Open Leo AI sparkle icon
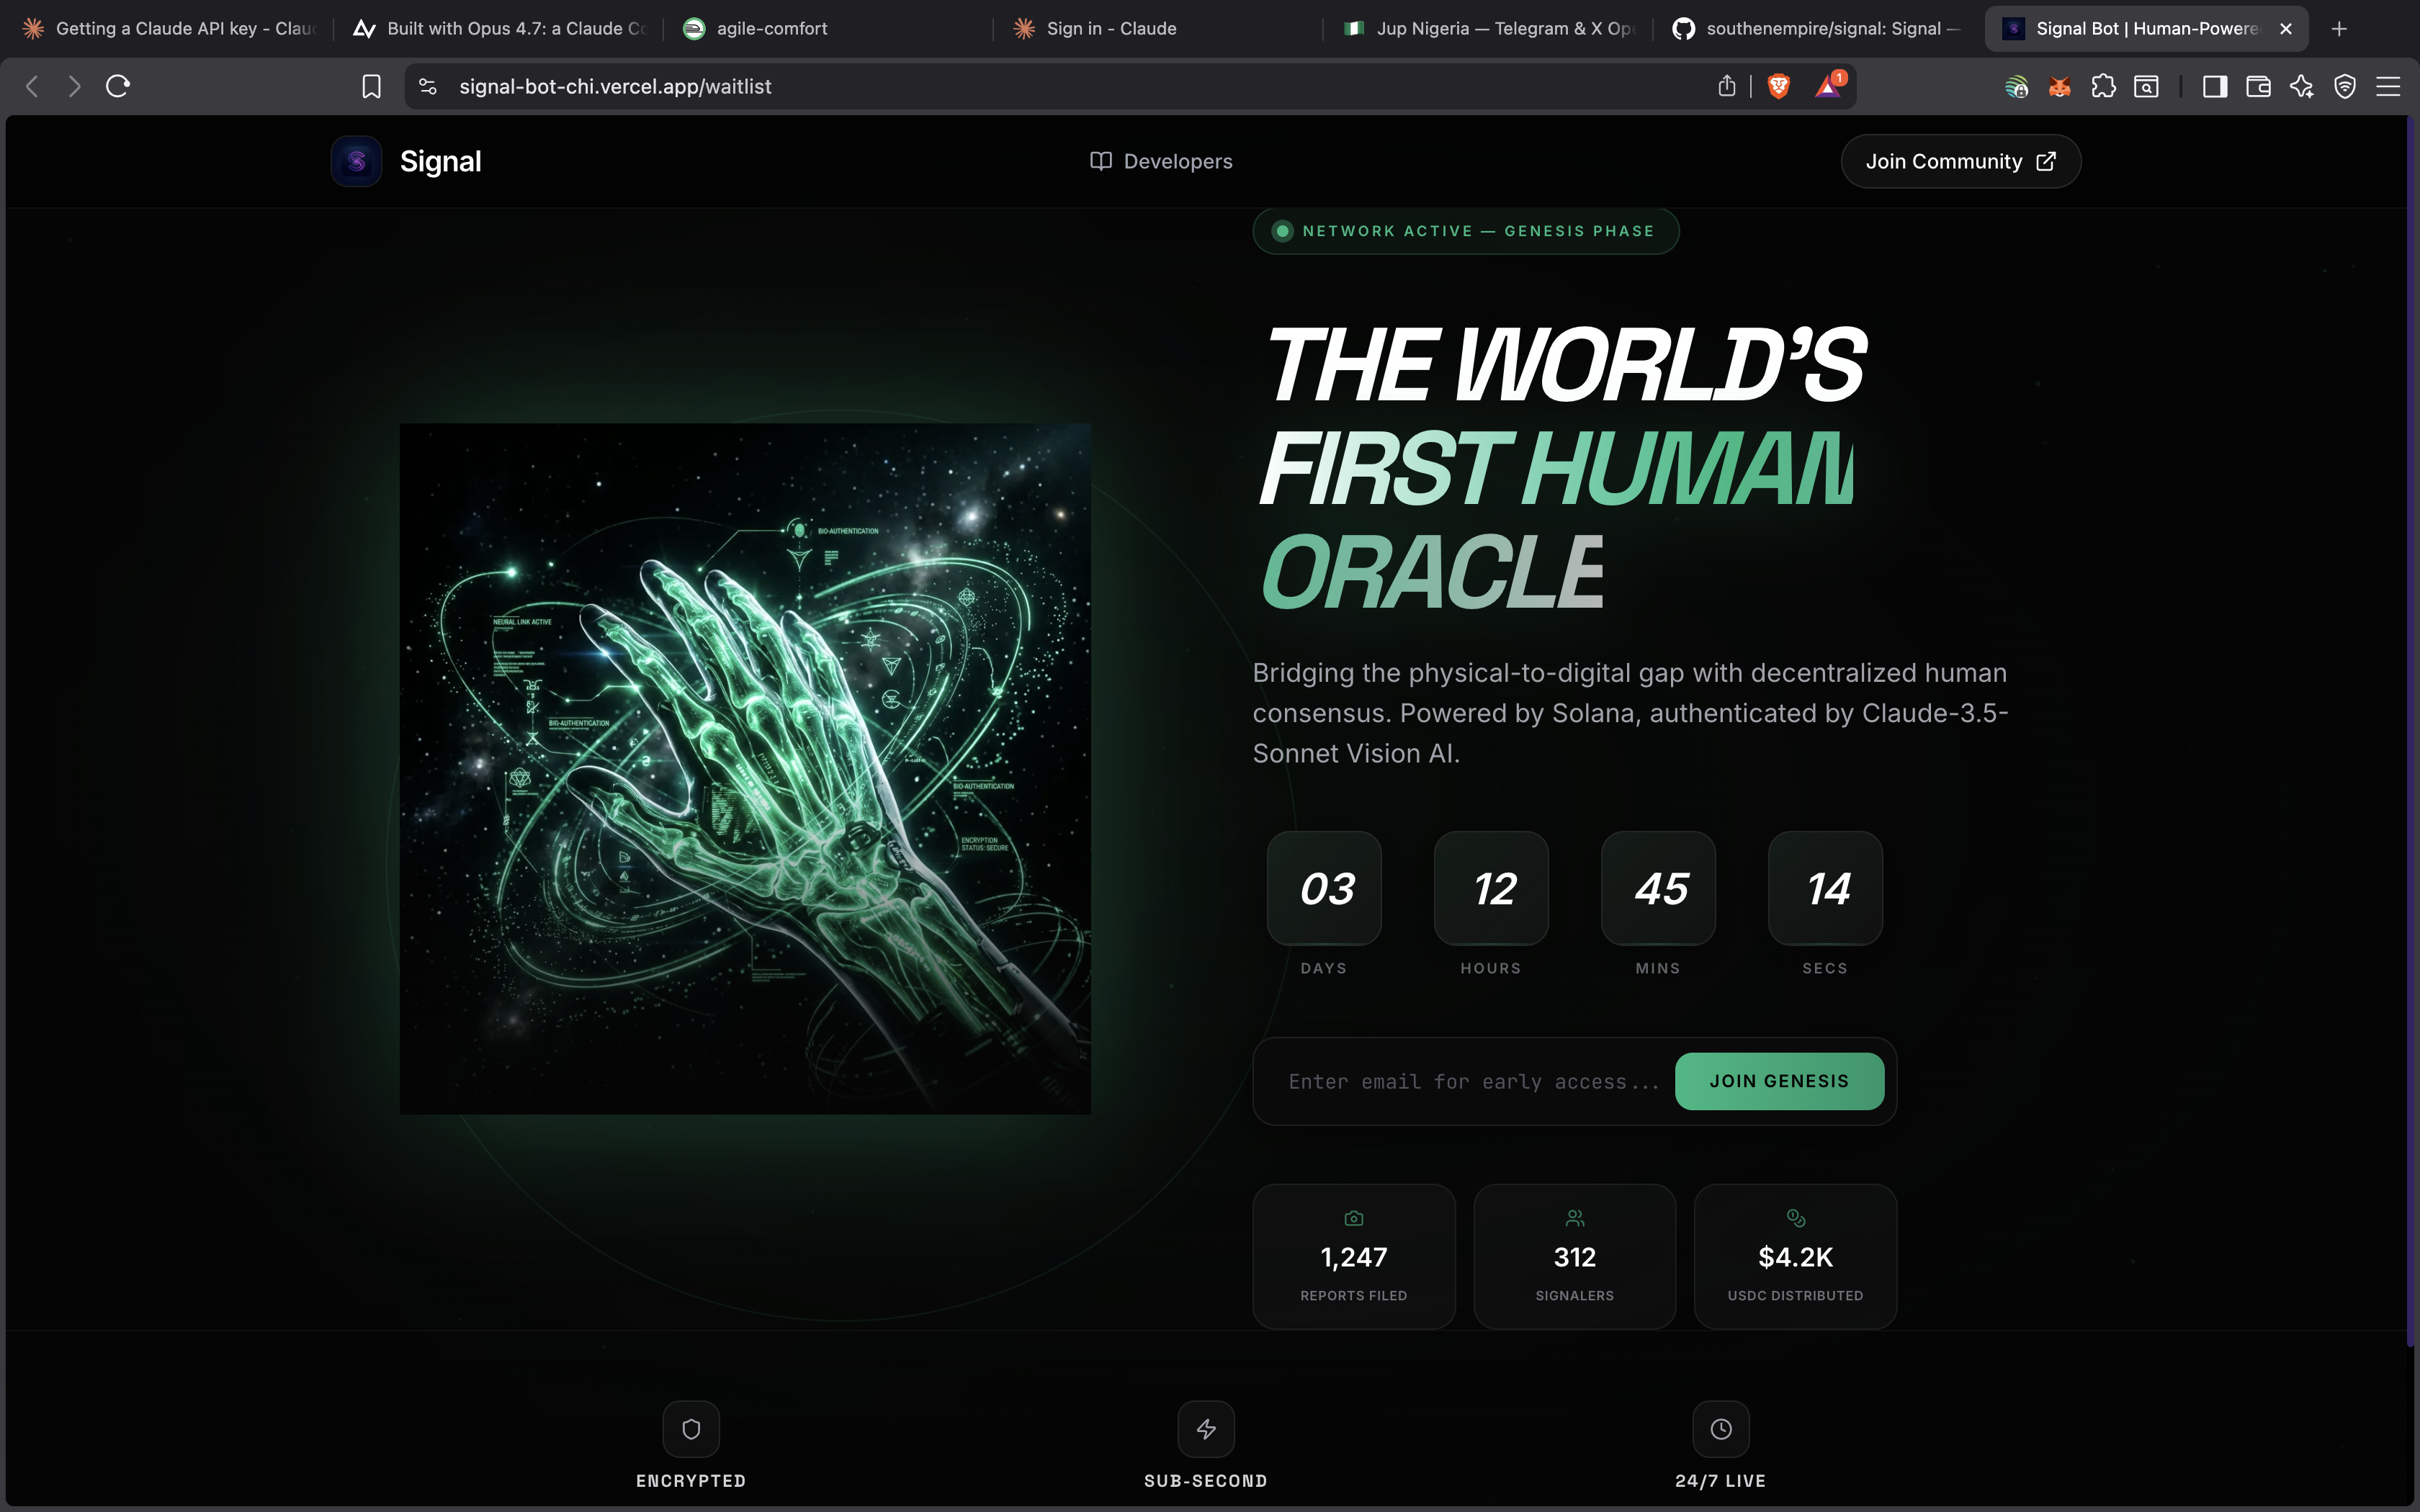Image resolution: width=2420 pixels, height=1512 pixels. coord(2301,87)
